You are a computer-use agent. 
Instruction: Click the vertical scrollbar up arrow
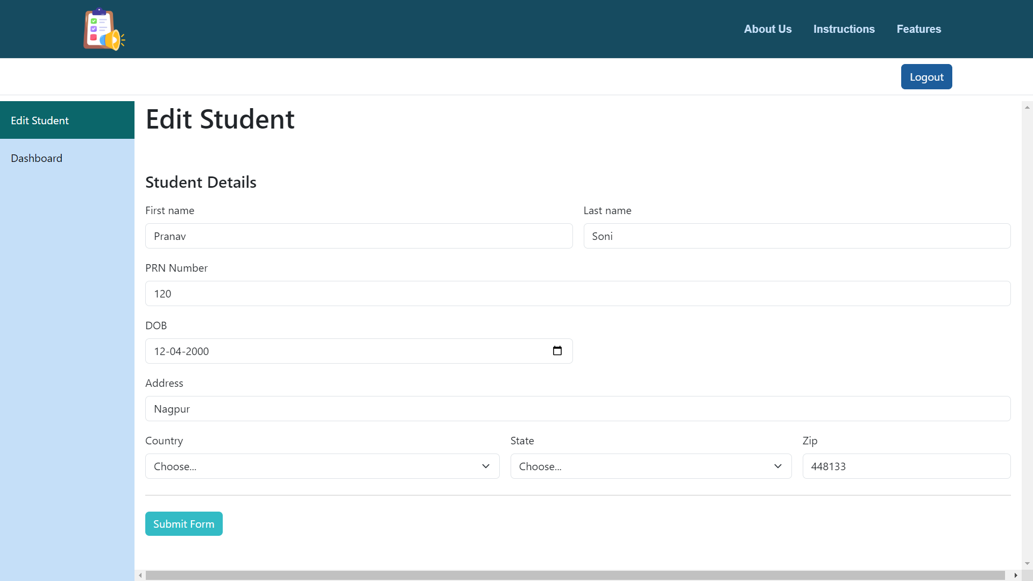(x=1027, y=108)
